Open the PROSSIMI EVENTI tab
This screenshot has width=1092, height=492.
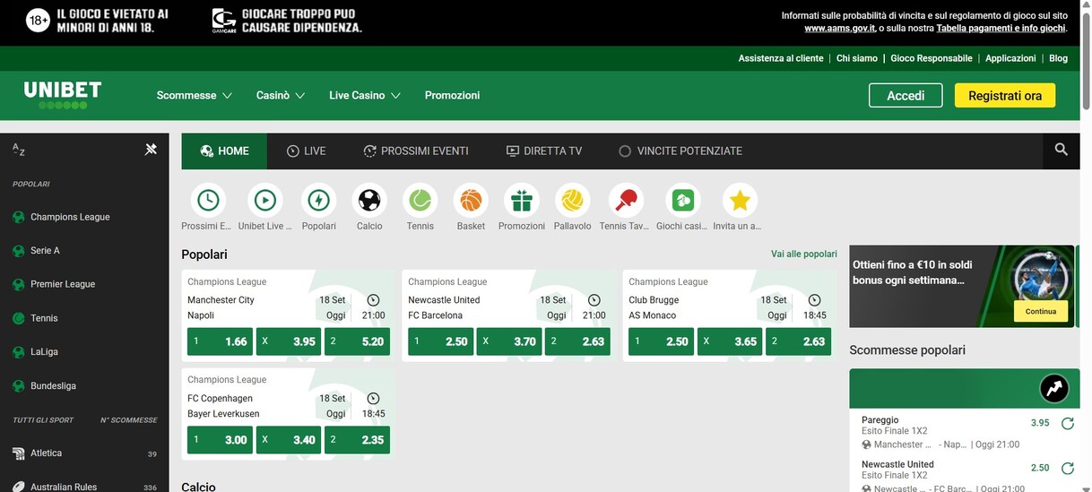pyautogui.click(x=416, y=151)
